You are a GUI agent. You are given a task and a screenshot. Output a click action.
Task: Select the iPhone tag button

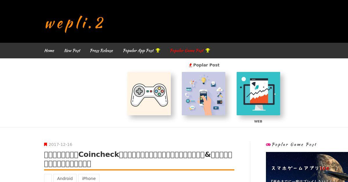(x=89, y=179)
